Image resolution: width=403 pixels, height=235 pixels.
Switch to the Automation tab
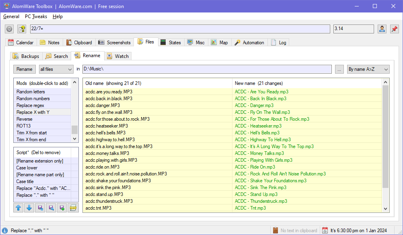tap(249, 43)
